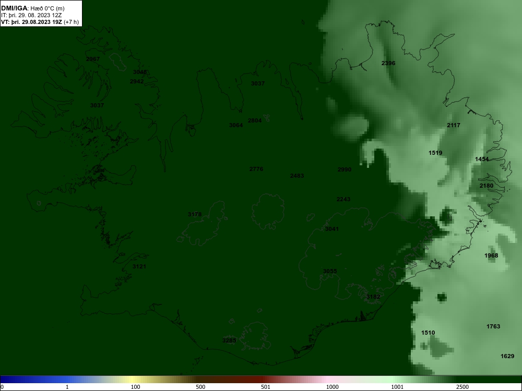Select the 3041 value on Vatnajökull
The width and height of the screenshot is (522, 391).
click(x=332, y=229)
